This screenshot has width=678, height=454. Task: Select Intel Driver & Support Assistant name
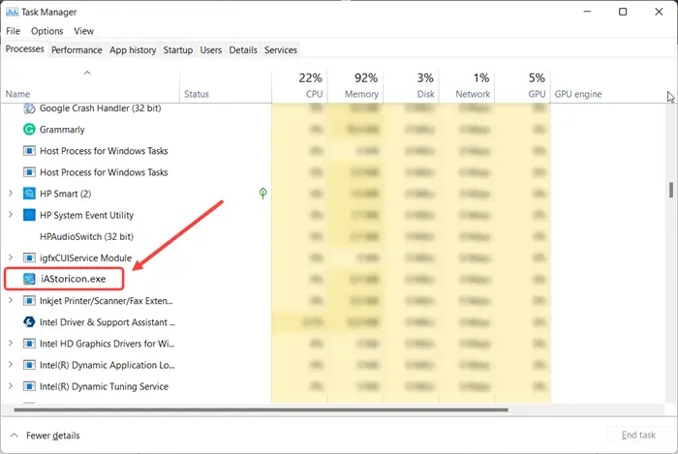tap(108, 322)
